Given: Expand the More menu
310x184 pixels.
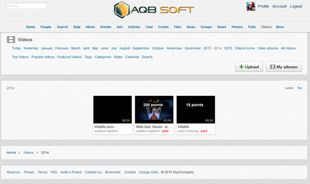Looking at the screenshot, I should (280, 27).
